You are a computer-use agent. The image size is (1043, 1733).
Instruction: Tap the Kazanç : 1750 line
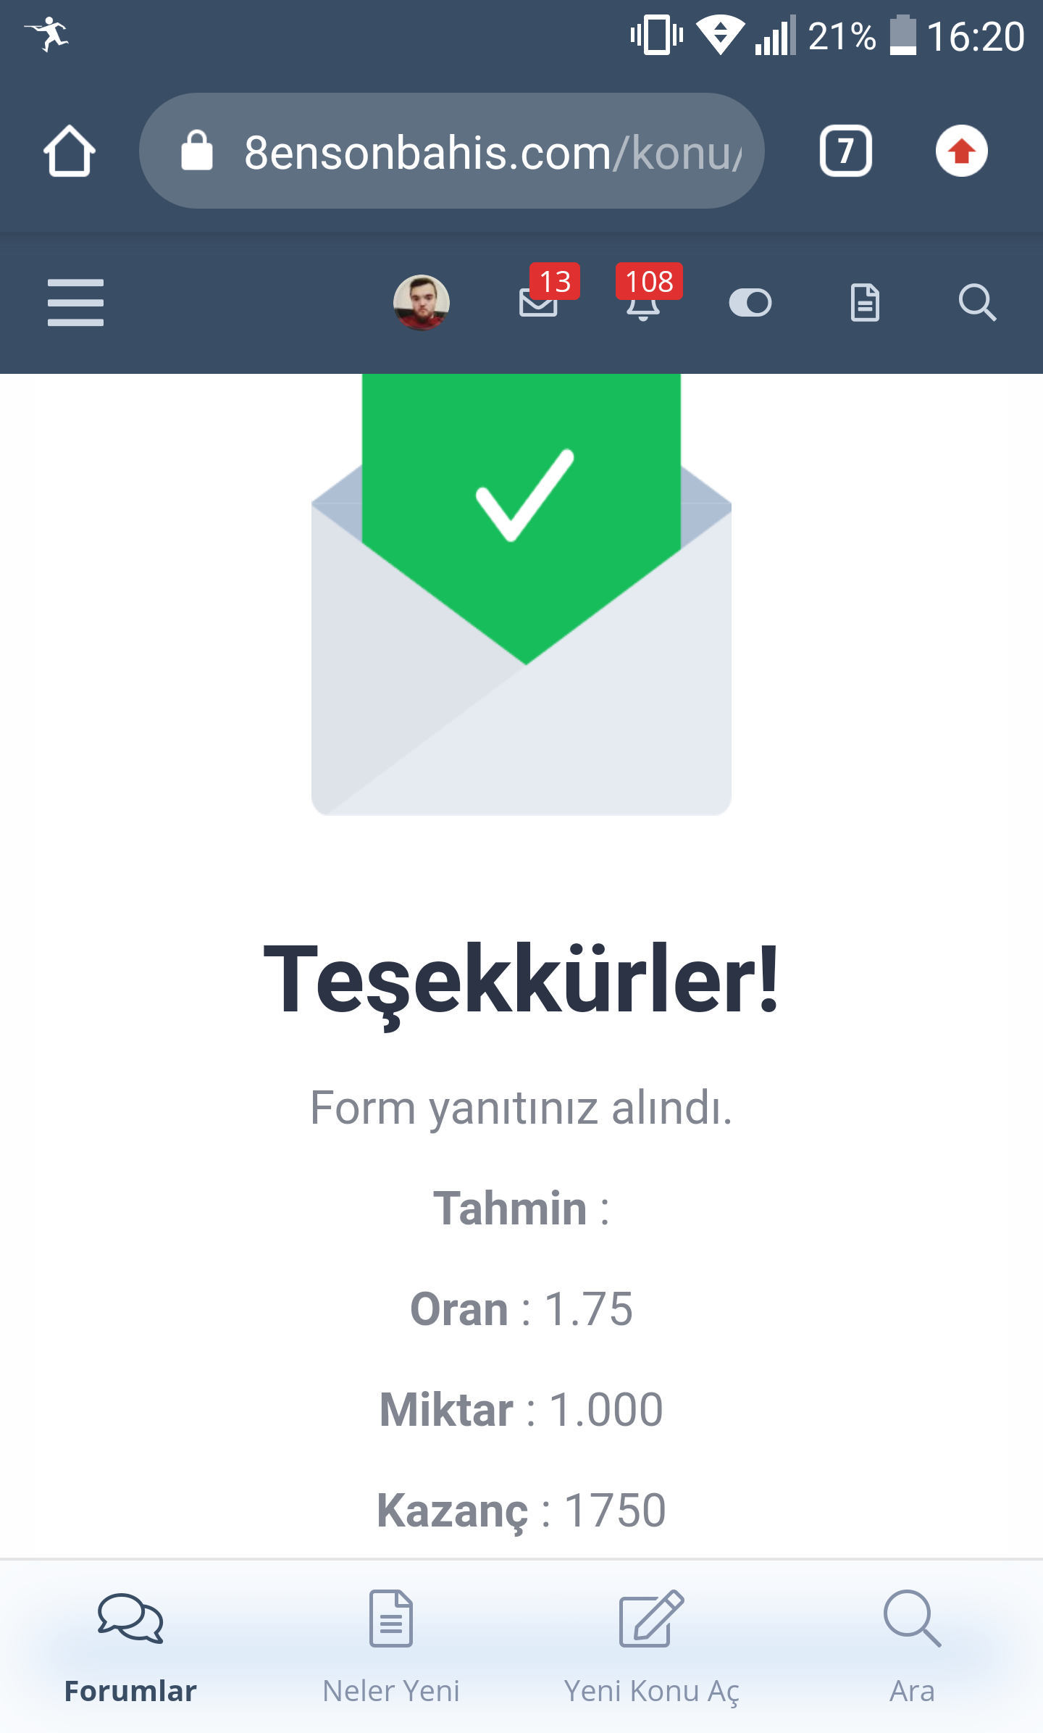(x=521, y=1511)
